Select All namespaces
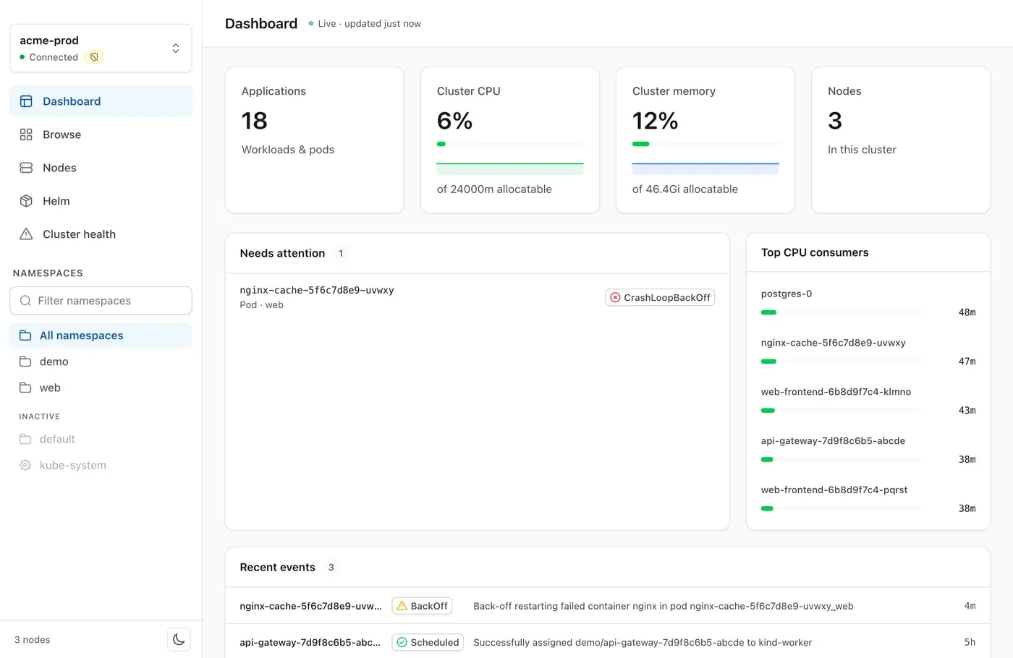The image size is (1013, 658). [x=101, y=336]
